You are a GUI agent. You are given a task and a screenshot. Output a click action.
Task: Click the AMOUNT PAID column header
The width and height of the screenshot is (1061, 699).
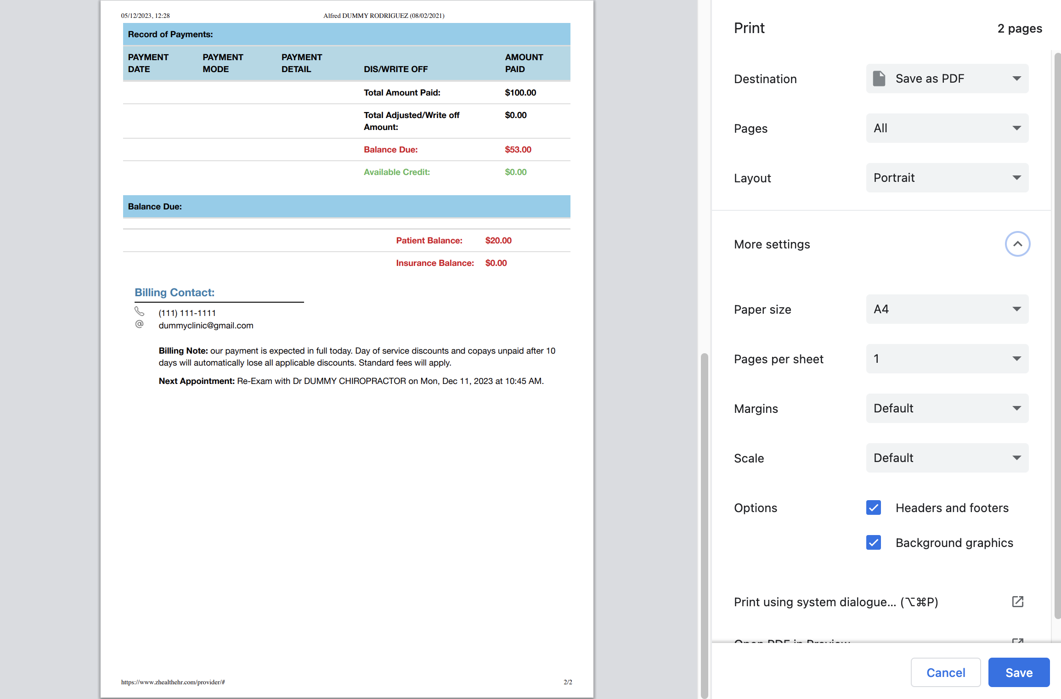524,63
